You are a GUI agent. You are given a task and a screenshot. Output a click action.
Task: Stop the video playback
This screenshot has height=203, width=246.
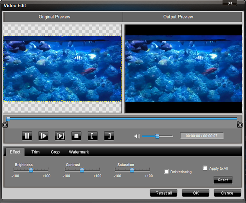pyautogui.click(x=76, y=136)
